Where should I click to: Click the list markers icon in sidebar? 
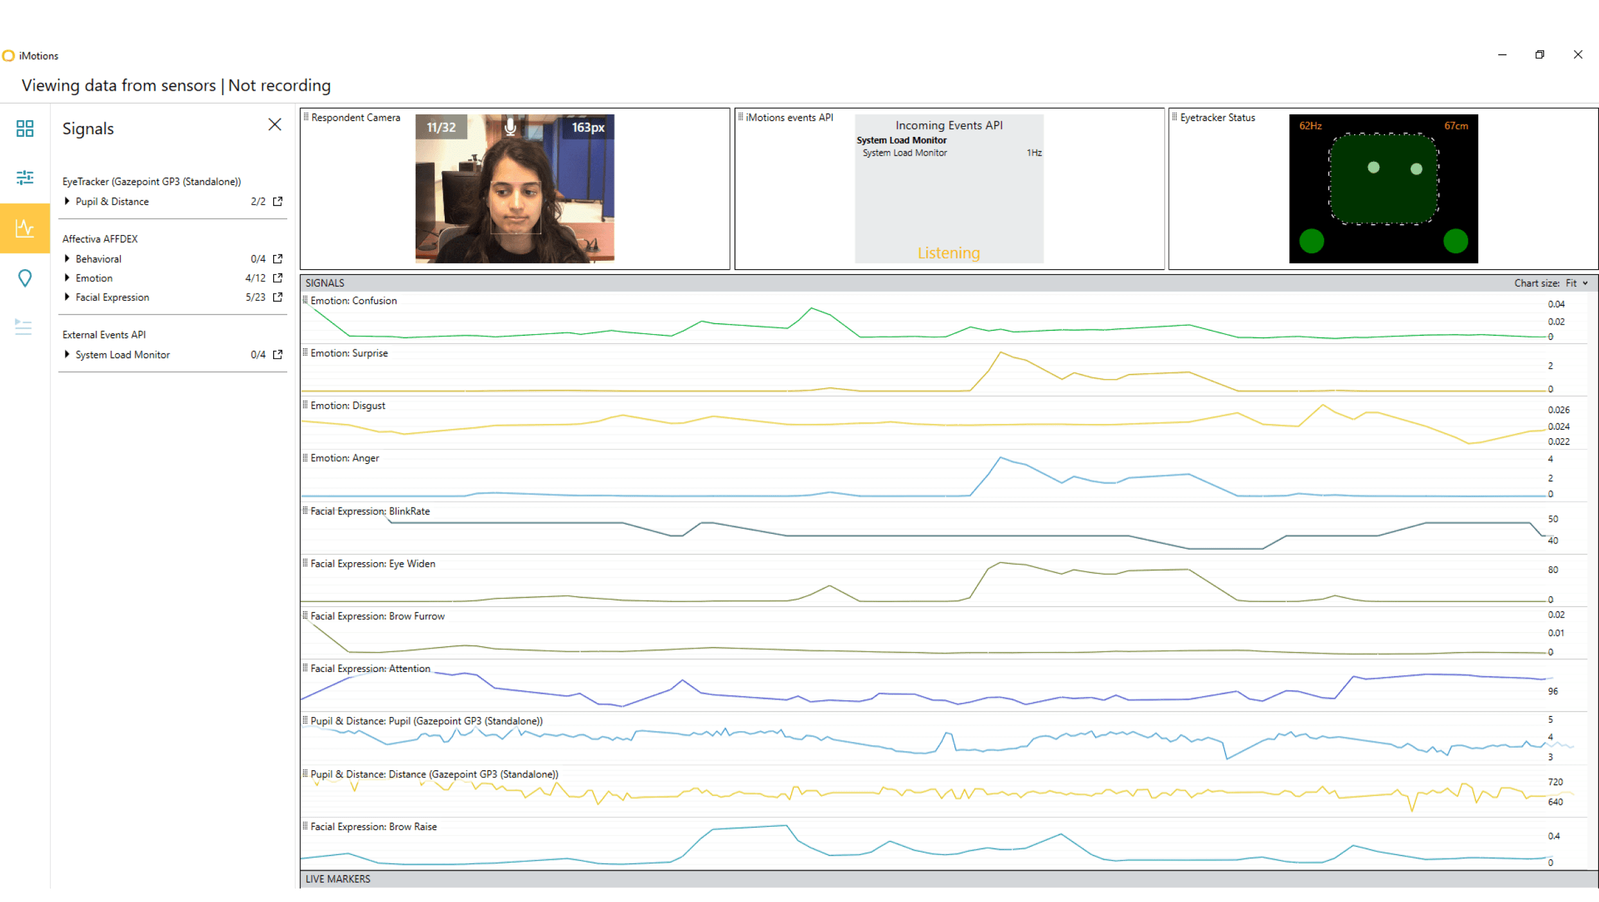23,327
